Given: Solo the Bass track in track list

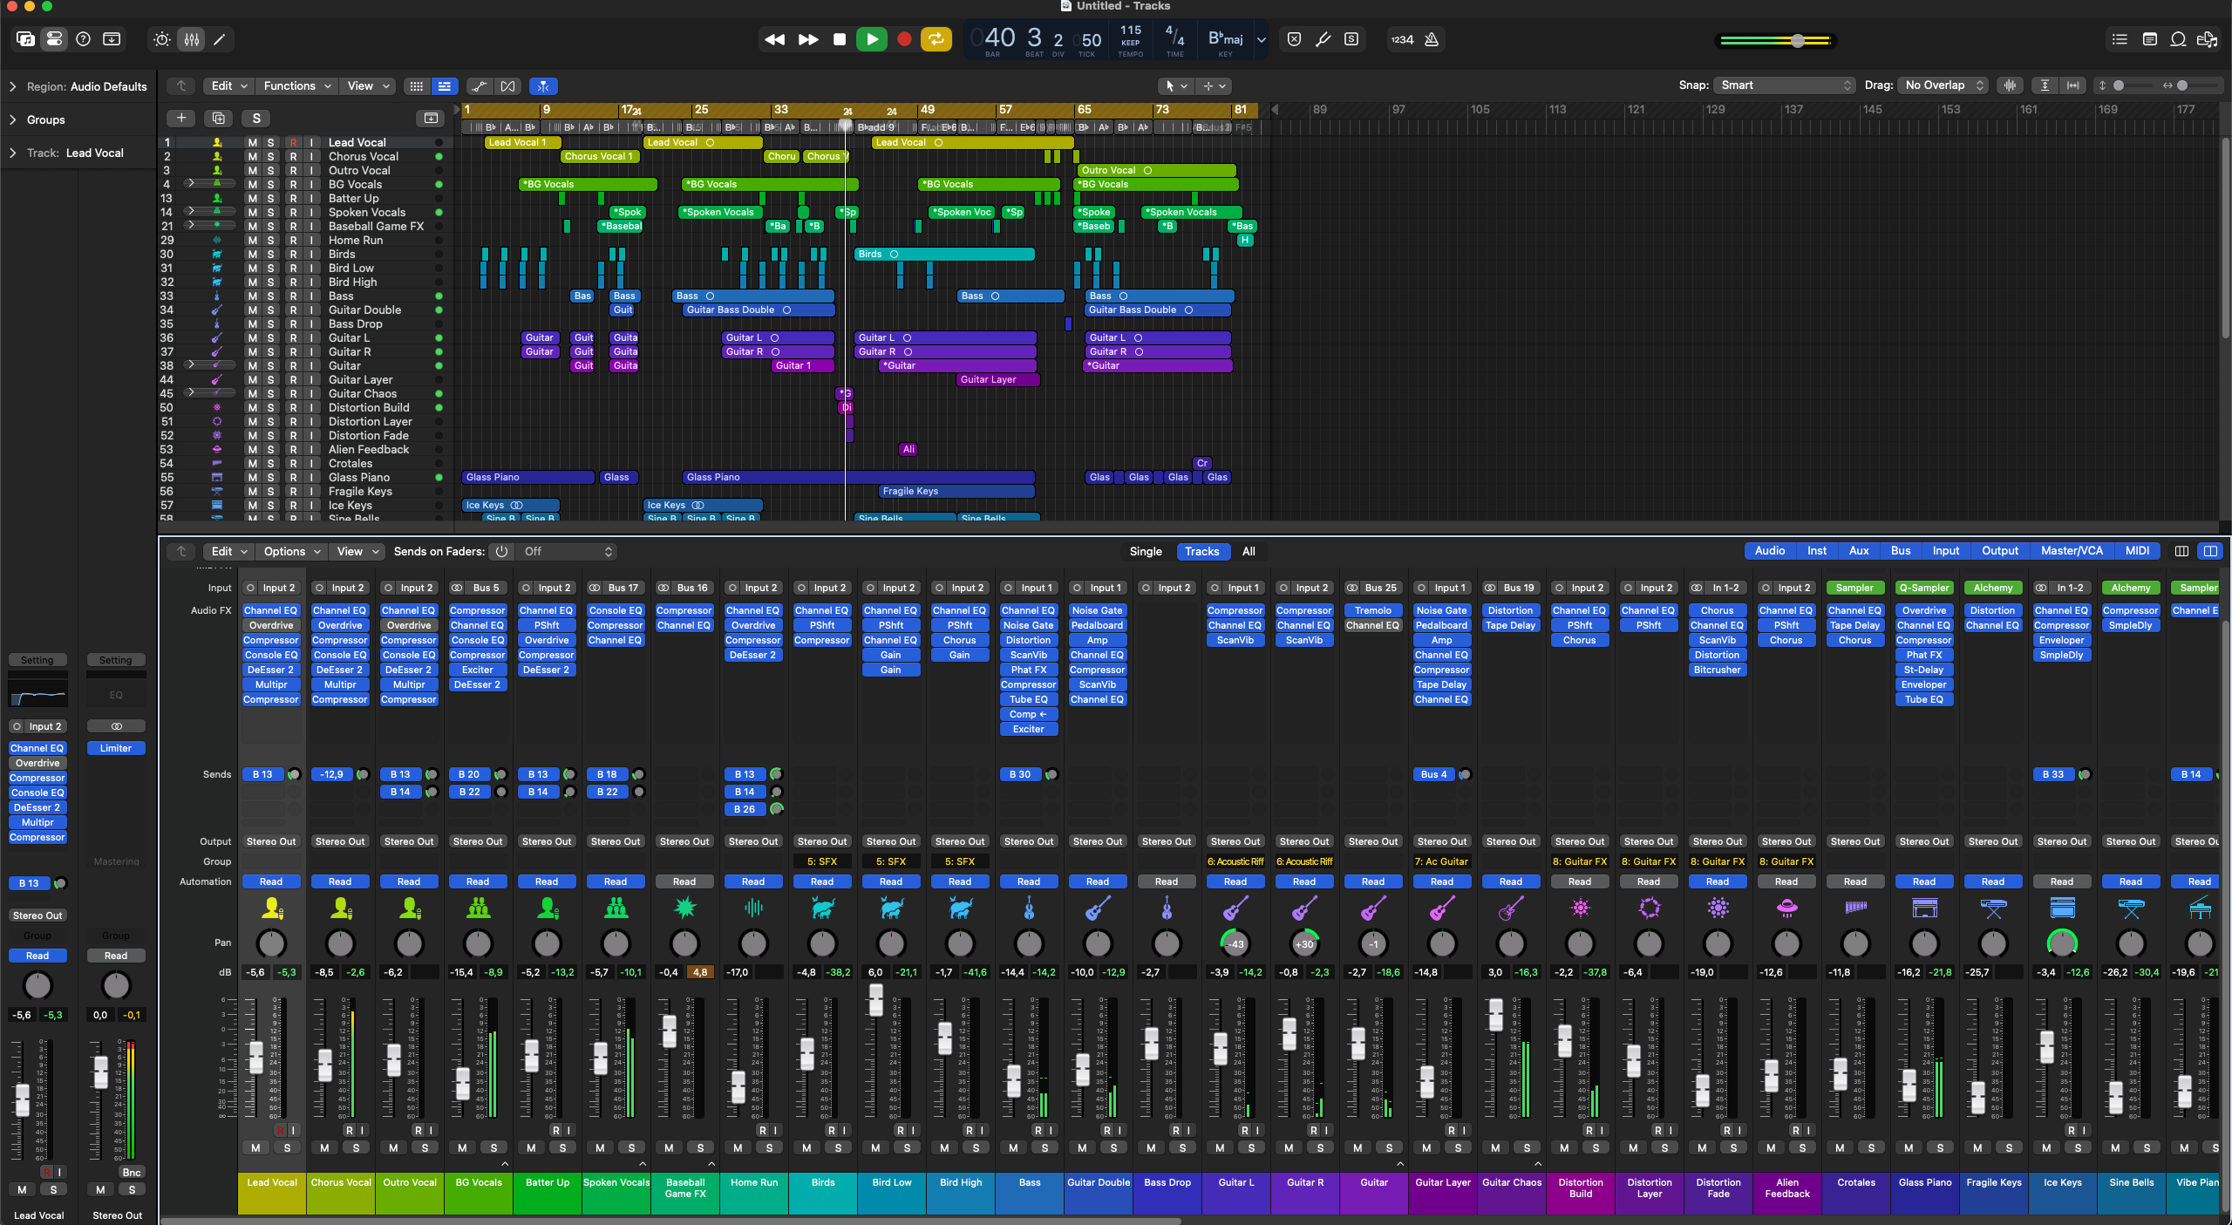Looking at the screenshot, I should [271, 296].
